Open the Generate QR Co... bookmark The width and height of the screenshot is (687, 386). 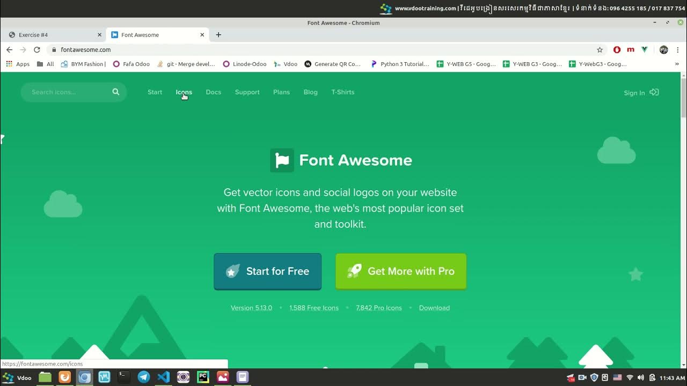tap(333, 64)
